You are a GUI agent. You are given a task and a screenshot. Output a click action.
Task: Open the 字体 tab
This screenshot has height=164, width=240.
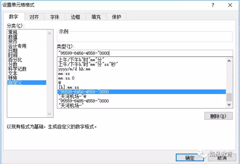[55, 17]
